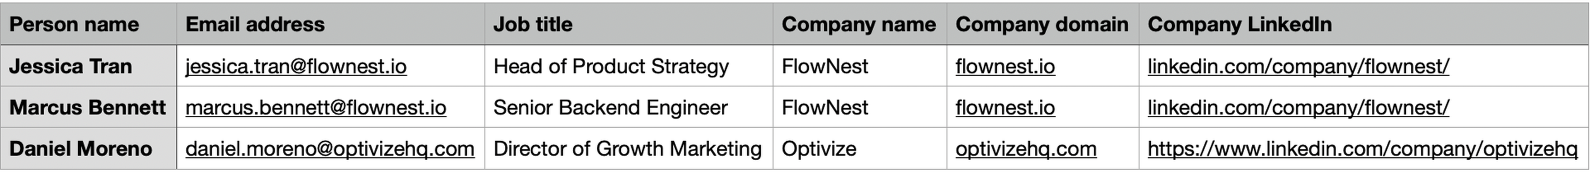This screenshot has height=173, width=1590.
Task: Select the Head of Product Strategy cell
Action: coord(610,66)
